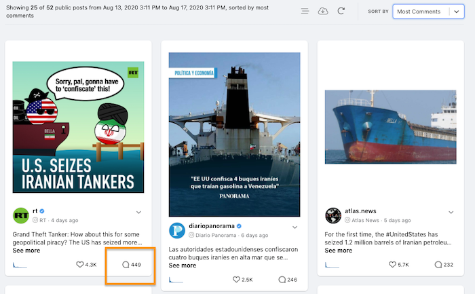Click the 'Showing 25 of 52' summary text
Viewport: 475px width, 294px height.
[137, 12]
